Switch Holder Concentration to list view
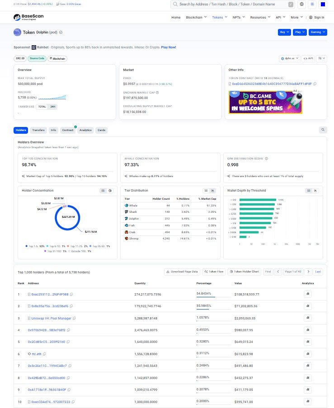The height and width of the screenshot is (408, 334). [x=103, y=191]
